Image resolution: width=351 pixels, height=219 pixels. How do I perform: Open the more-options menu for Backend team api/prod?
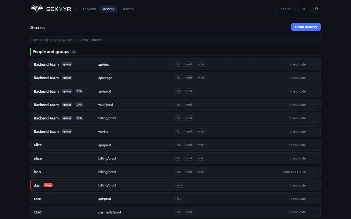(x=313, y=91)
